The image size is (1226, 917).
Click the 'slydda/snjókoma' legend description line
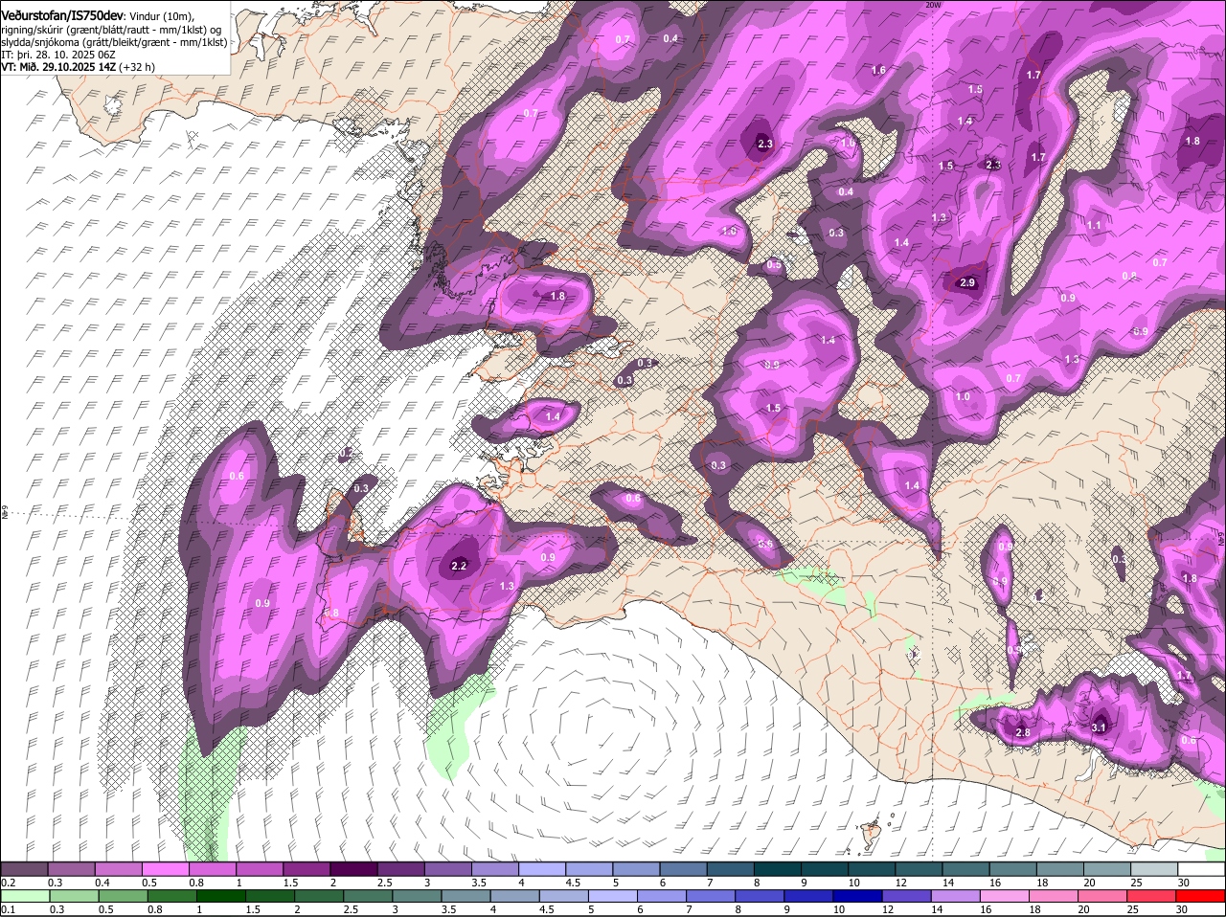point(114,41)
